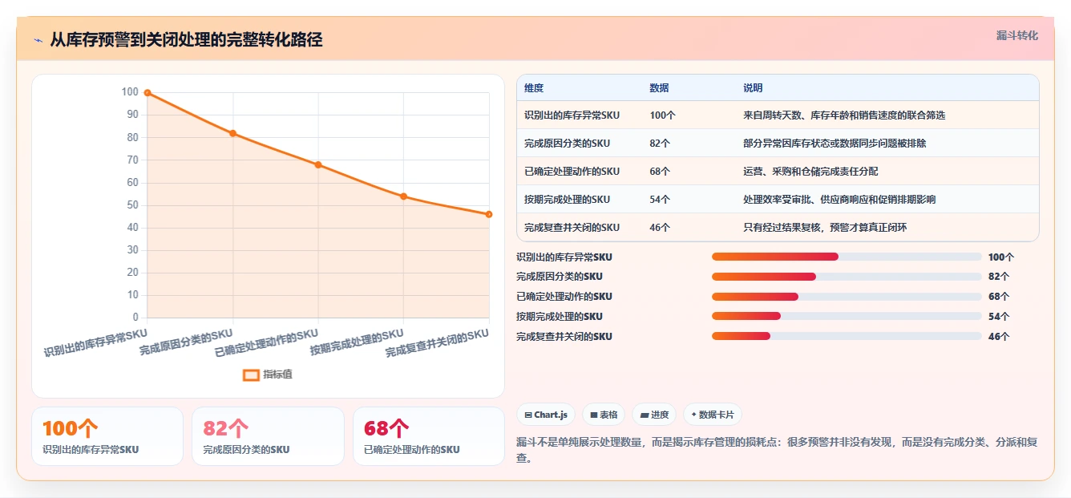This screenshot has width=1071, height=498.
Task: Click description 只有经过结果复核，预警才算真正闭环
Action: [x=826, y=228]
